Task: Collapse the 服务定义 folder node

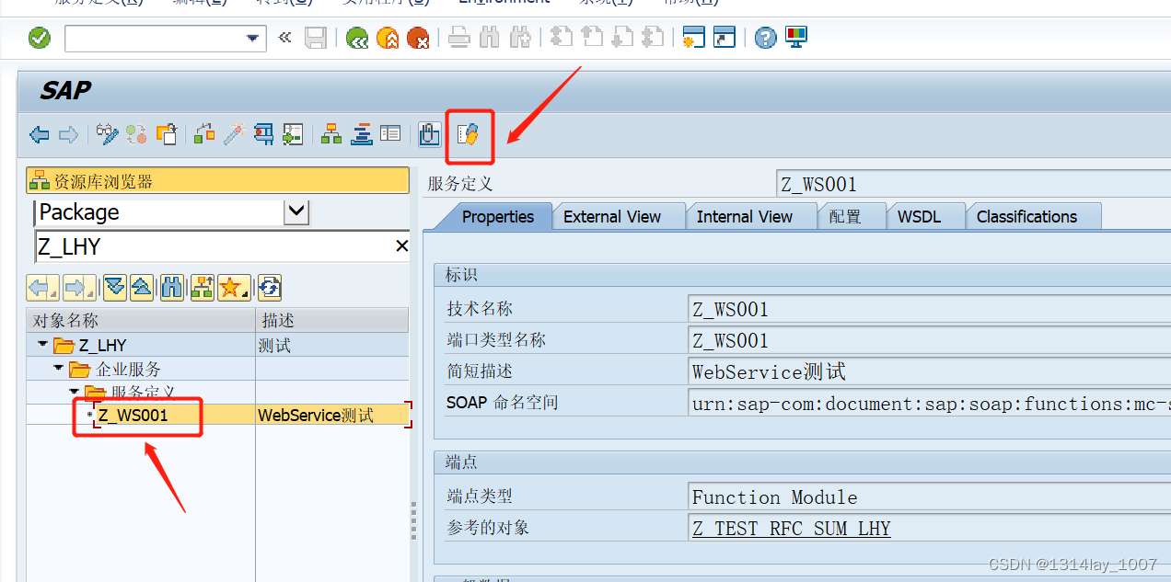Action: pos(74,392)
